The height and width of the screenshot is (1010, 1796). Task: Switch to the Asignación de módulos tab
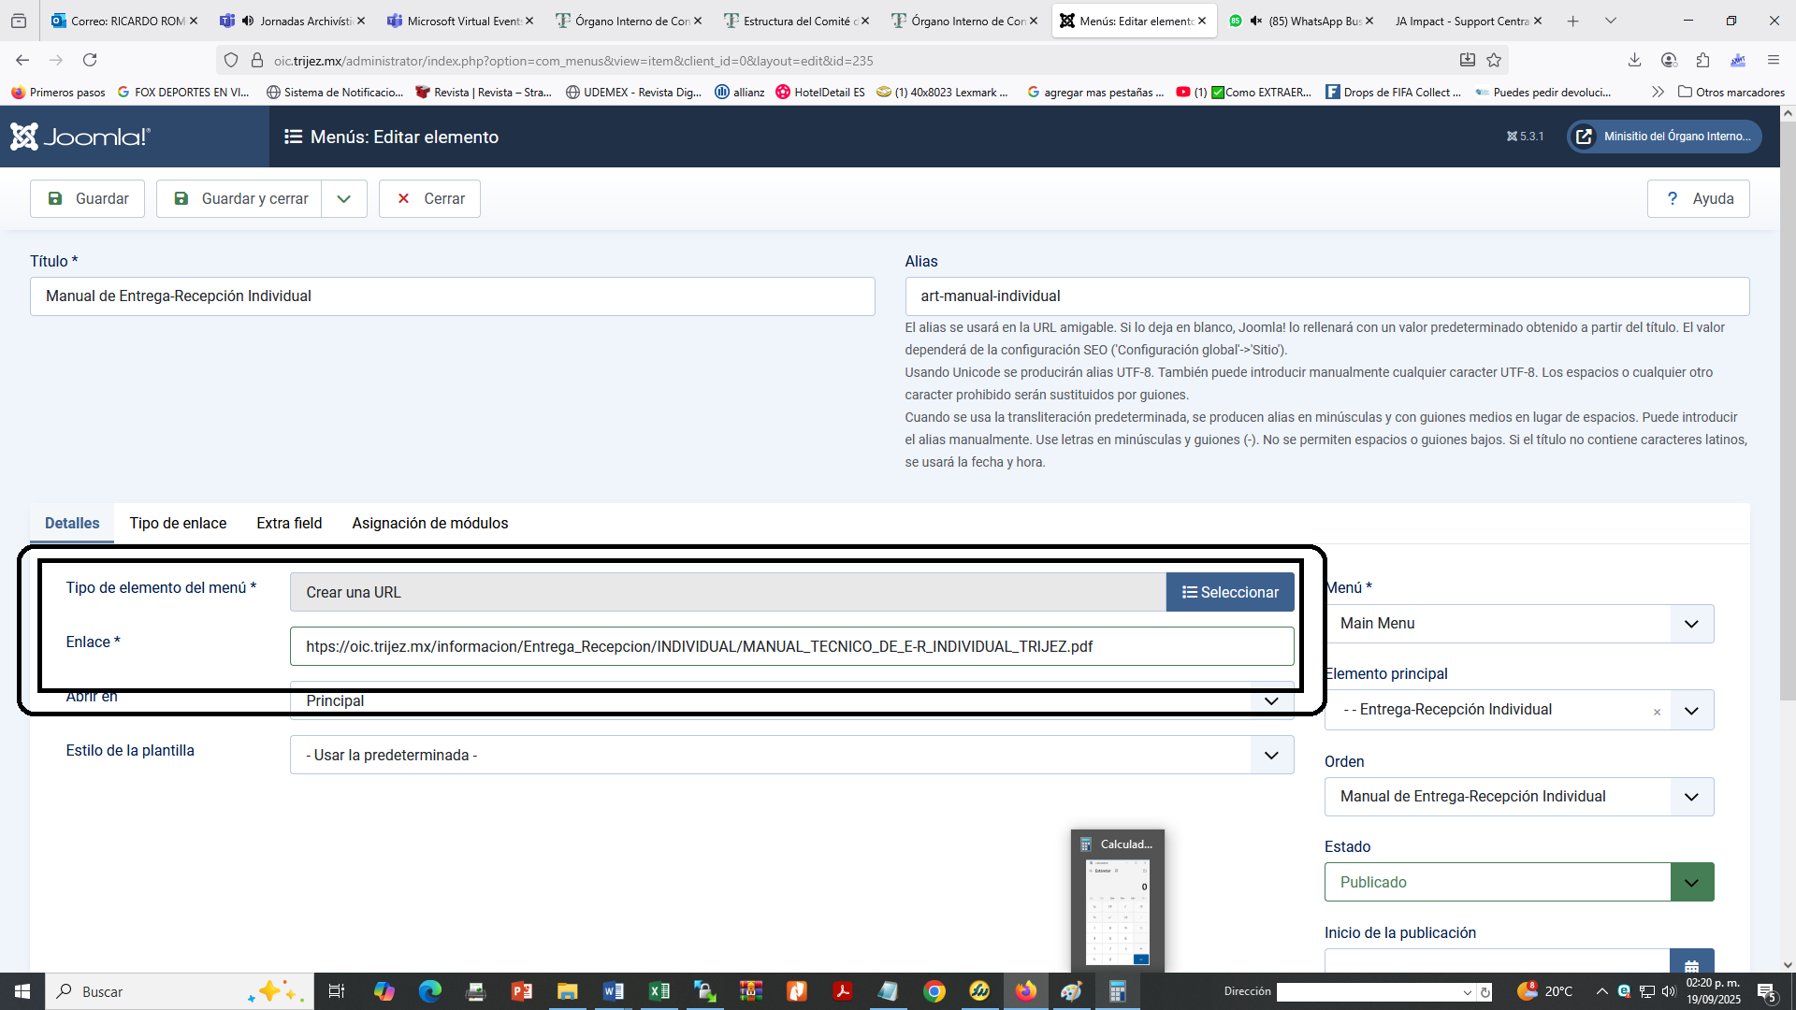(429, 523)
